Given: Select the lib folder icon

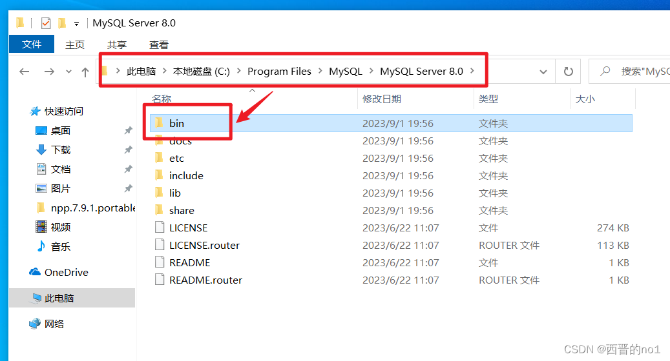Looking at the screenshot, I should 160,193.
